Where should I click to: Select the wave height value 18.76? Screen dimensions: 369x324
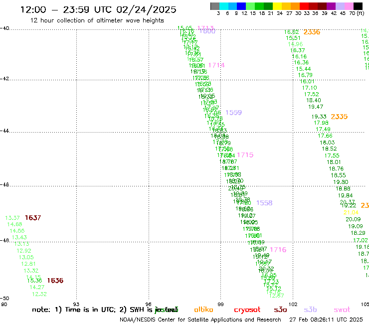(336, 168)
